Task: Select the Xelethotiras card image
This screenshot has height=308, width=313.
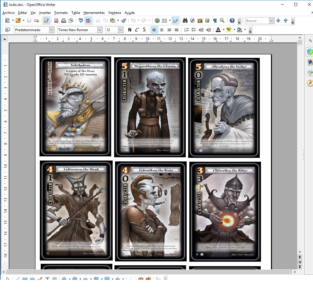Action: (76, 107)
